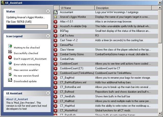Click the sun icon beside Anavar's Aggro Monitor
The height and width of the screenshot is (117, 163).
click(56, 17)
